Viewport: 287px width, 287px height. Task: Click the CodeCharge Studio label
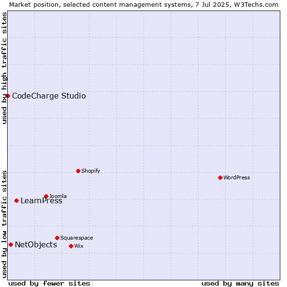tap(49, 96)
